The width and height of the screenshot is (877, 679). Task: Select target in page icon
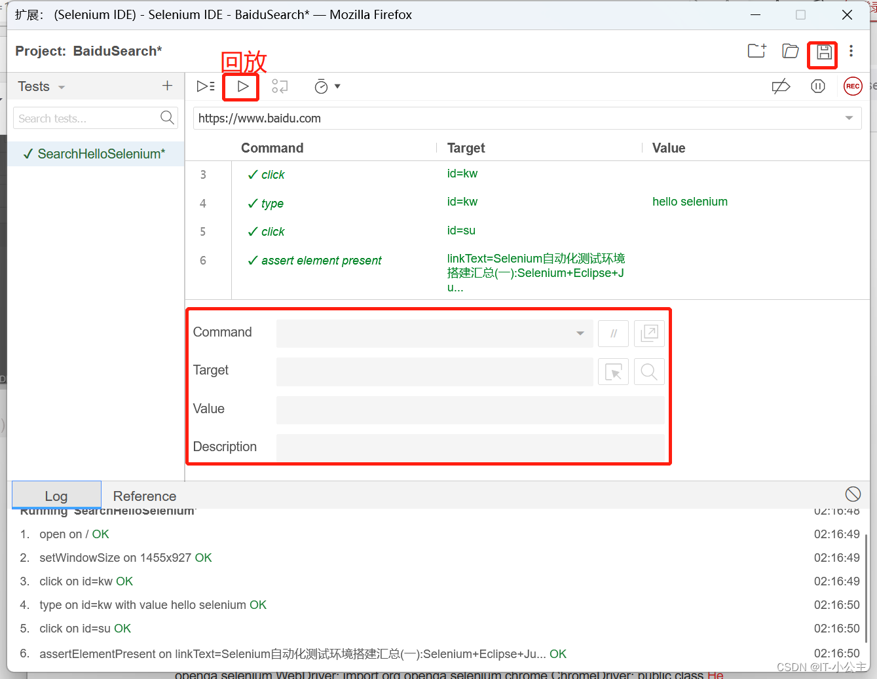point(614,372)
